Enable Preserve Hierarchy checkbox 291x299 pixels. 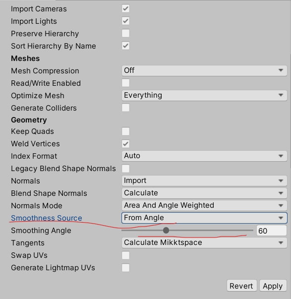(125, 33)
